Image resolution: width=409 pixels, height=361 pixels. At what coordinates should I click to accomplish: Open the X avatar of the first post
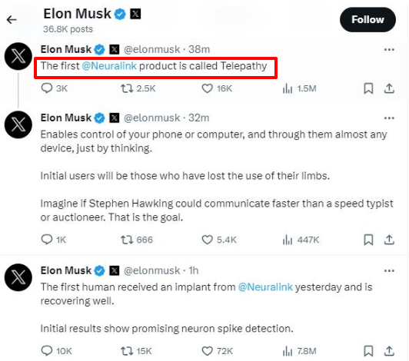point(18,56)
